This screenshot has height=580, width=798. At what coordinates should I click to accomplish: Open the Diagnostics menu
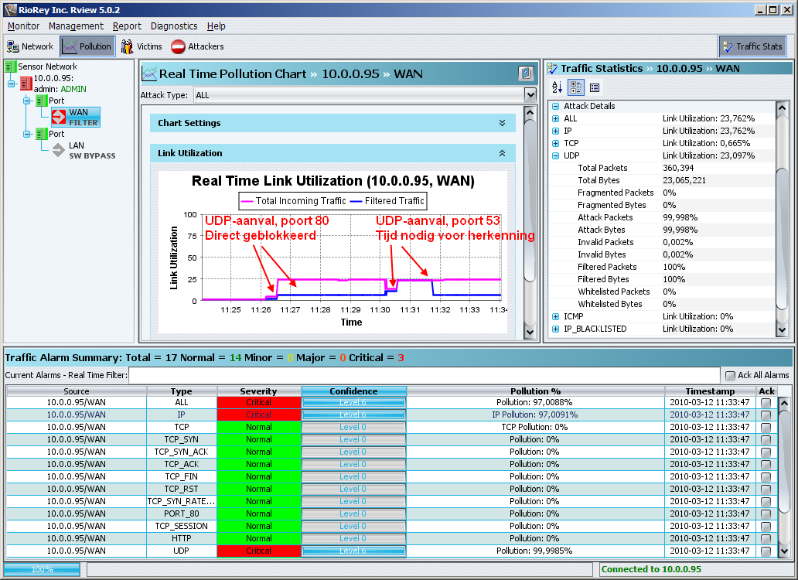[x=174, y=26]
